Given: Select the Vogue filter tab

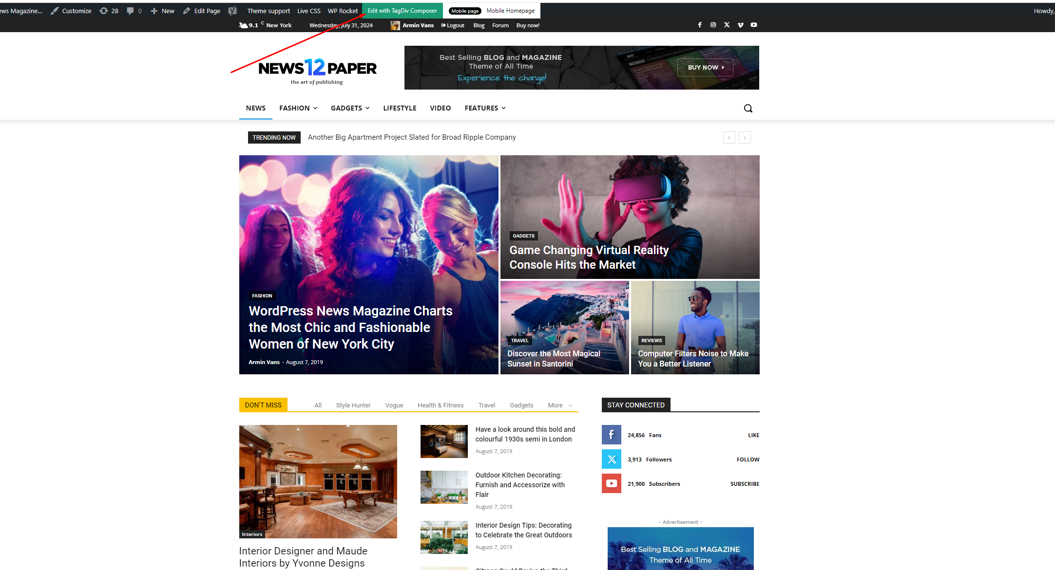Looking at the screenshot, I should 394,405.
